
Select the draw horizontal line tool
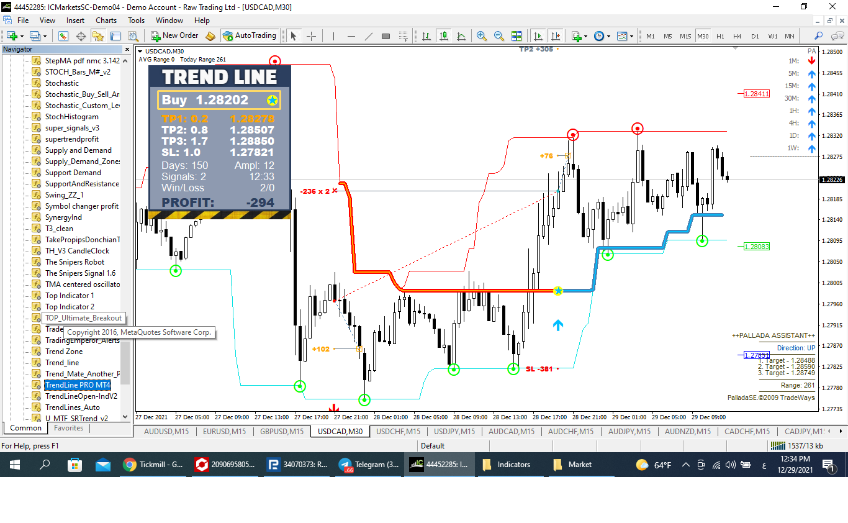351,36
